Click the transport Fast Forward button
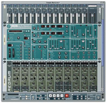The height and width of the screenshot is (103, 107). 62,95
